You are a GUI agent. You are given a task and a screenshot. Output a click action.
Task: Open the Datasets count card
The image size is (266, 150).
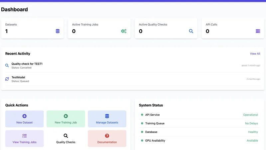(x=32, y=28)
